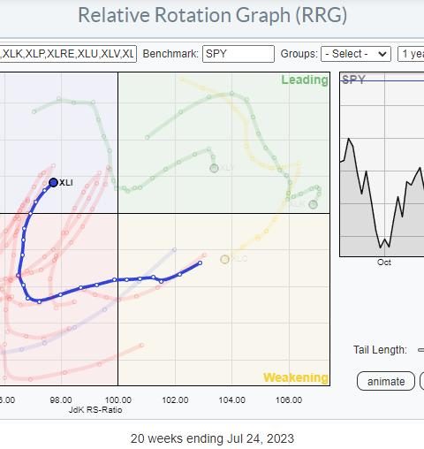Screen dimensions: 424x449
Task: Click the 98.00 axis value
Action: point(61,400)
